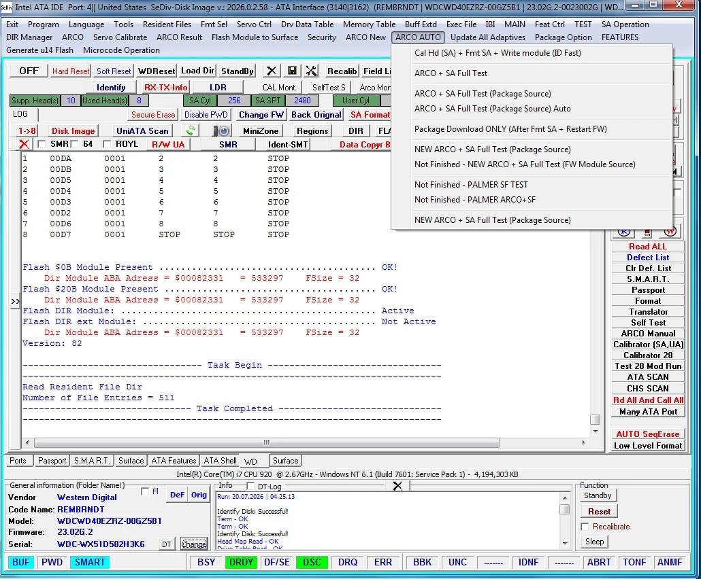
Task: Click the RX-TX-Info button
Action: [x=165, y=88]
